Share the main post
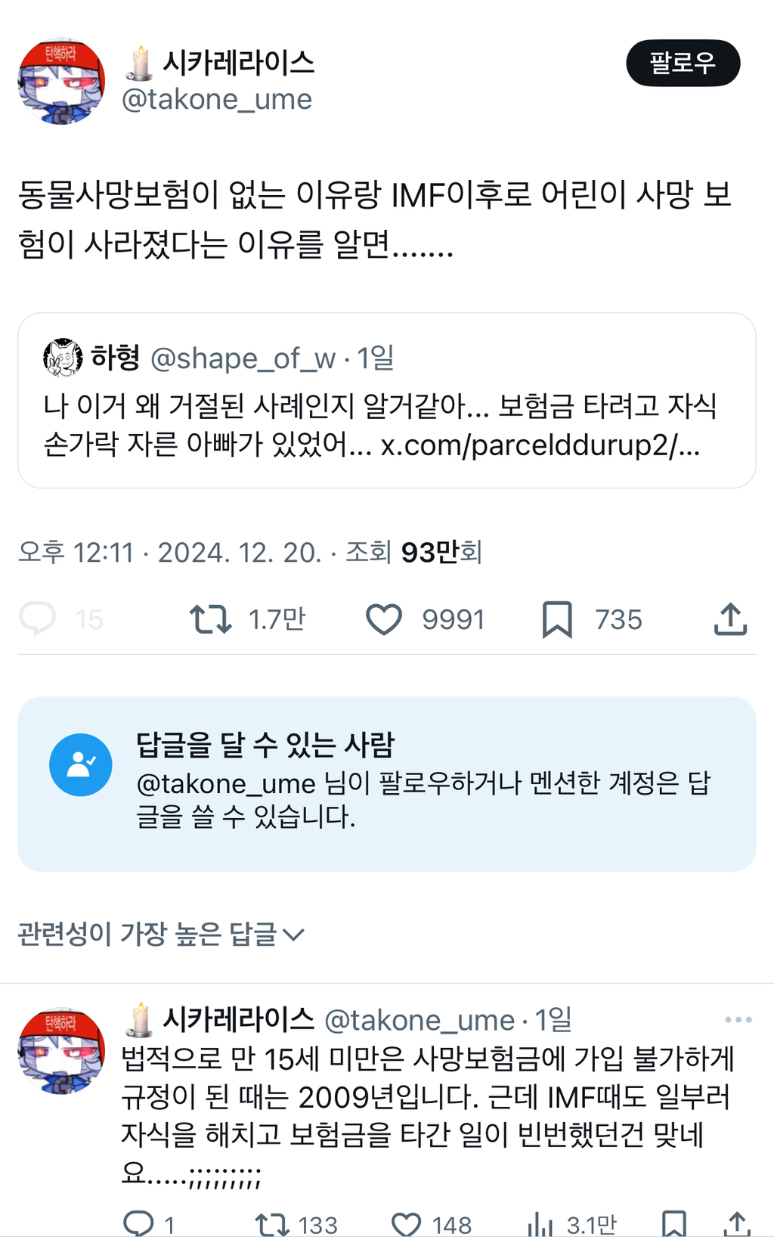 (x=730, y=619)
